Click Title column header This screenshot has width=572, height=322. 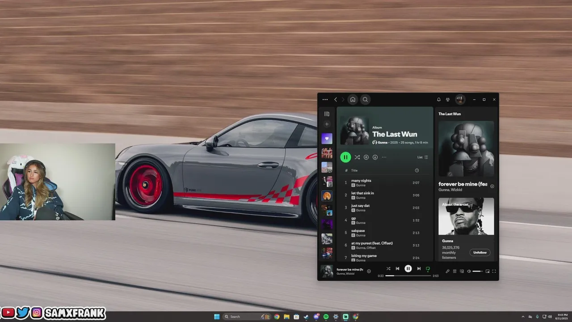click(x=354, y=170)
